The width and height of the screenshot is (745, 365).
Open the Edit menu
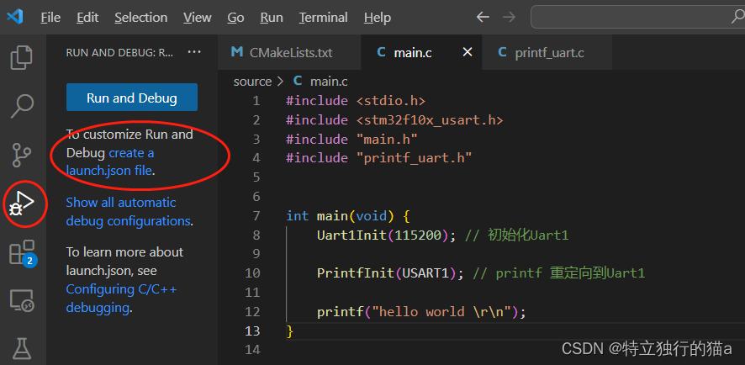click(x=87, y=18)
